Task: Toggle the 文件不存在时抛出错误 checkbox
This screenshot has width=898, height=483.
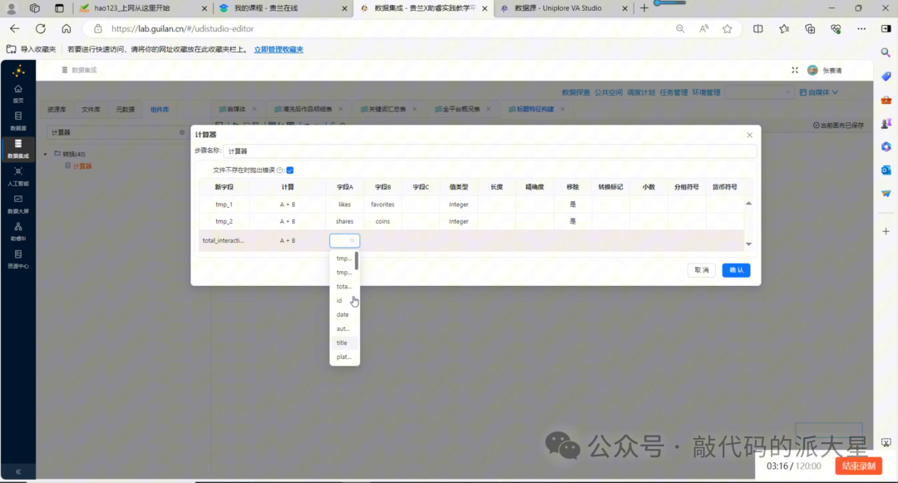Action: [290, 170]
